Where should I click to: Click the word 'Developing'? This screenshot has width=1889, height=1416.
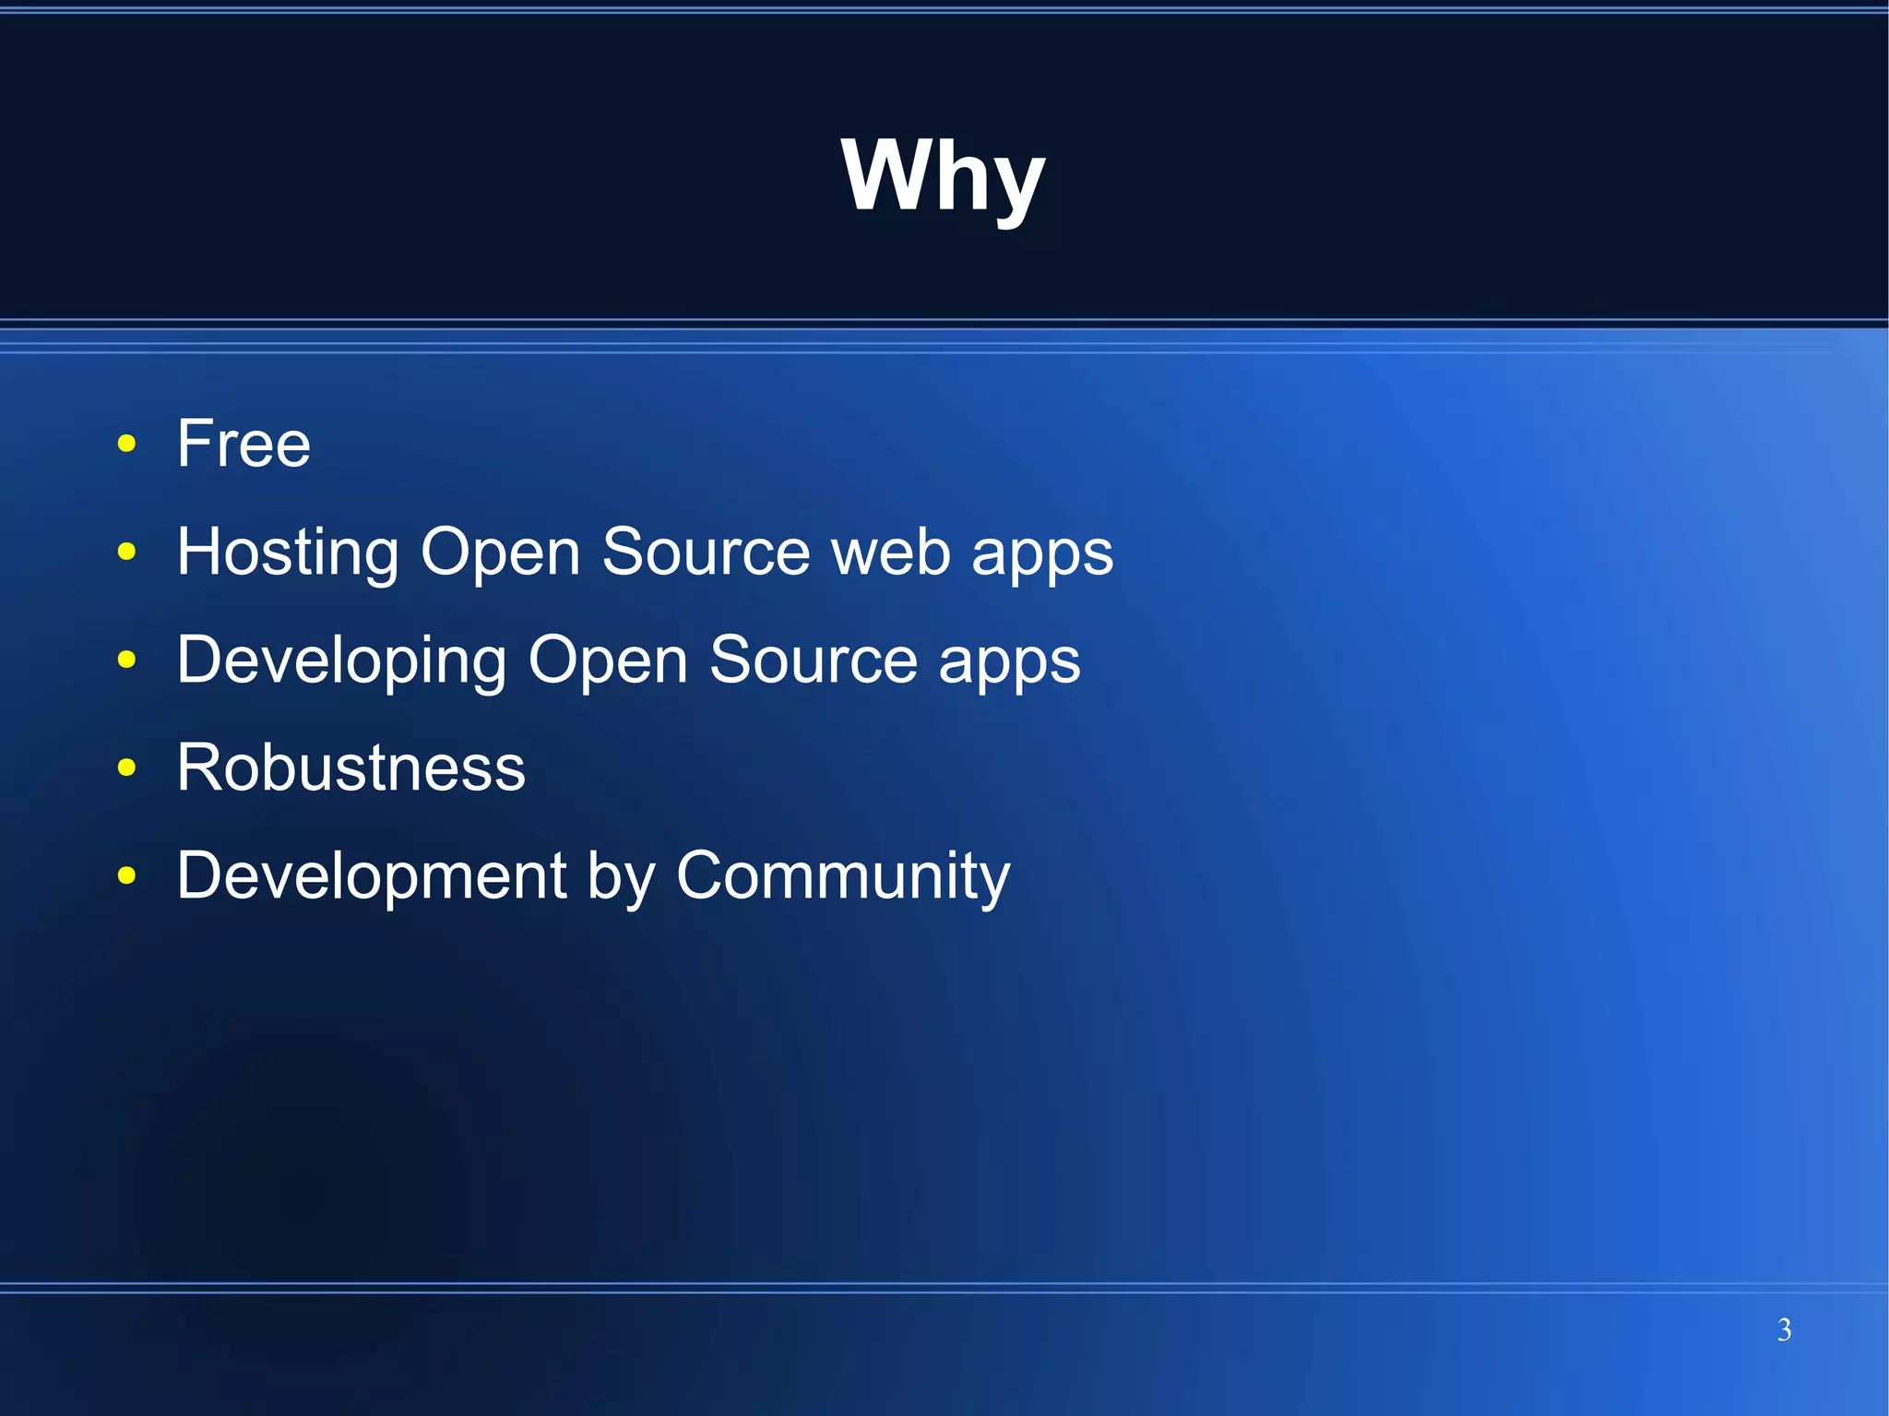point(341,660)
